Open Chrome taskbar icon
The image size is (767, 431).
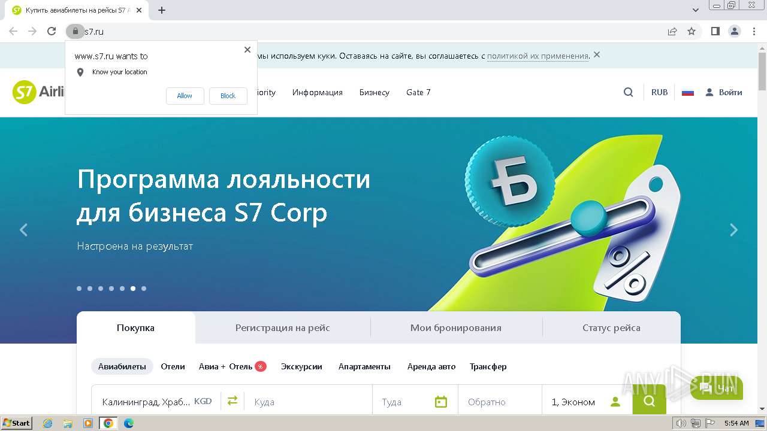[x=108, y=423]
